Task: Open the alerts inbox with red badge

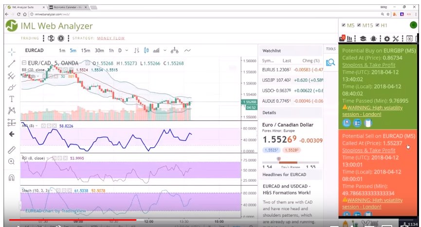Action: 342,38
